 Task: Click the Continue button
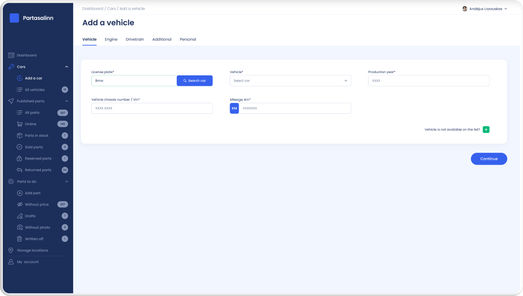click(x=489, y=159)
